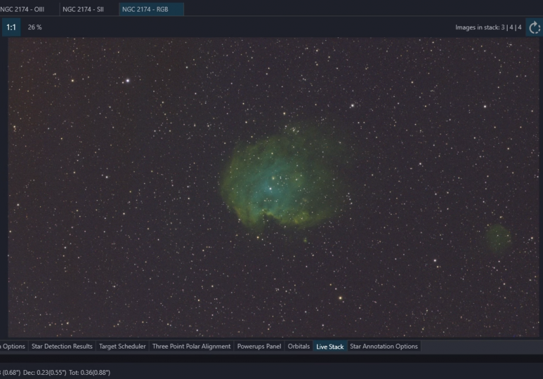Switch to the NGC 2174 - OIII tab
Image resolution: width=543 pixels, height=379 pixels.
(x=22, y=9)
